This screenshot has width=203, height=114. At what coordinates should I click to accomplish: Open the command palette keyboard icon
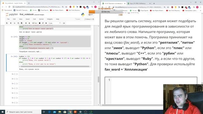click(64, 23)
